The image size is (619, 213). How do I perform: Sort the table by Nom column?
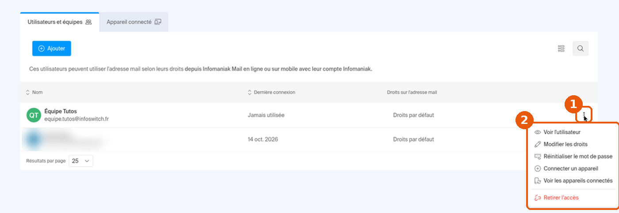click(34, 92)
